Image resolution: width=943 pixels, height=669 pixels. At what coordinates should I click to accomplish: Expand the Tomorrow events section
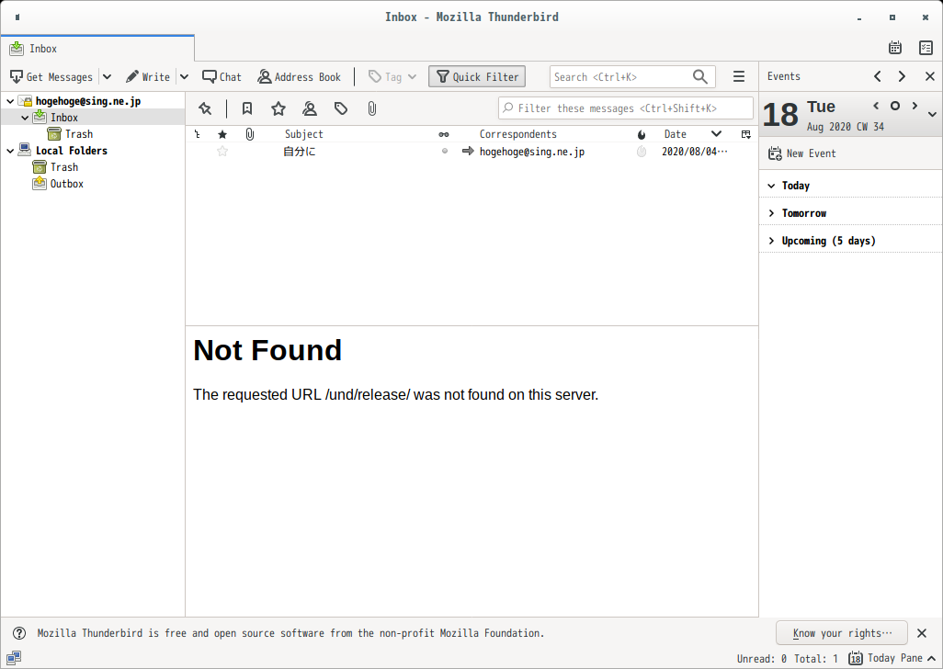coord(772,213)
